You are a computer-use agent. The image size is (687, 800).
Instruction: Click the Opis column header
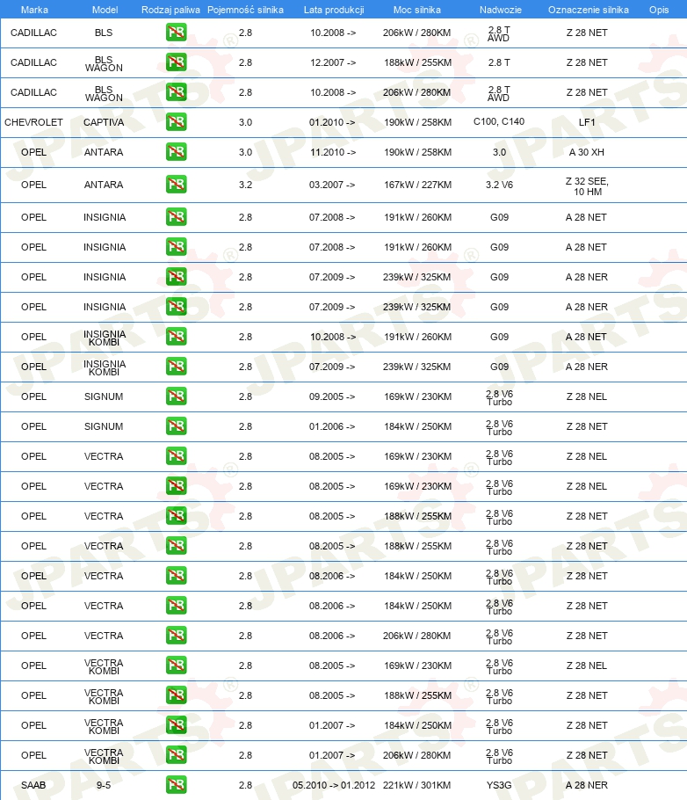(x=659, y=10)
